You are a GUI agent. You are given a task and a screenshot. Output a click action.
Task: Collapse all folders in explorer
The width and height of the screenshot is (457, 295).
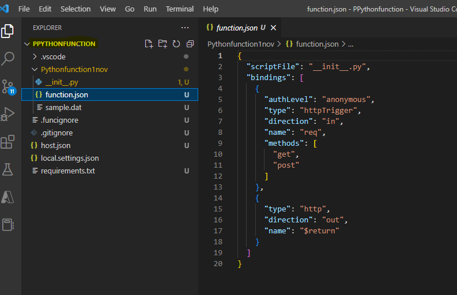click(189, 44)
